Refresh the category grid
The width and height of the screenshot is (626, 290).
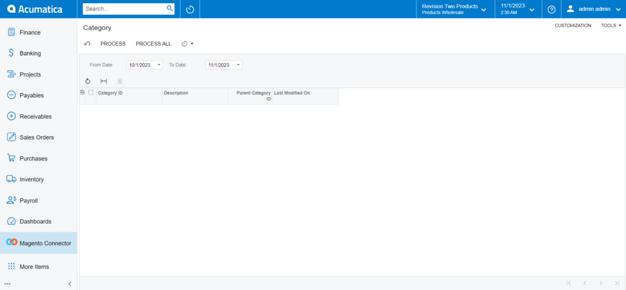click(88, 81)
